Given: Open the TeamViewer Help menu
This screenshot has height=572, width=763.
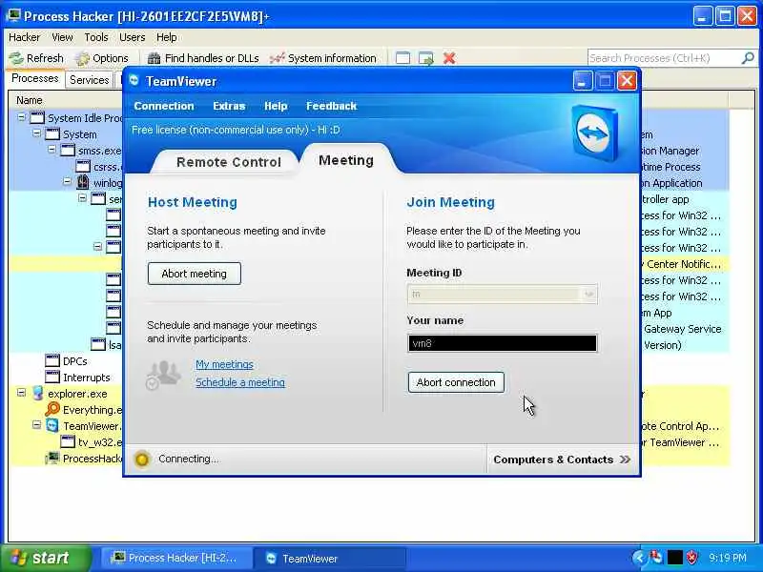Looking at the screenshot, I should [x=276, y=106].
